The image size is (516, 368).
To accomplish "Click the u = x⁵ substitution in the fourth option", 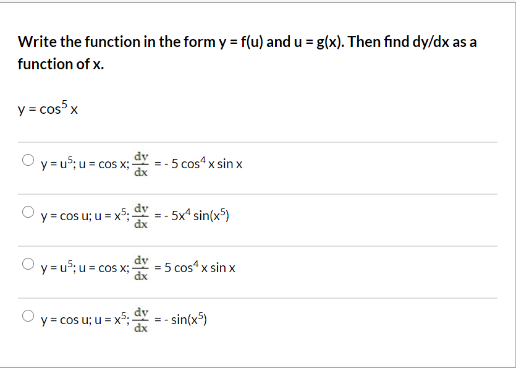I will coord(112,320).
